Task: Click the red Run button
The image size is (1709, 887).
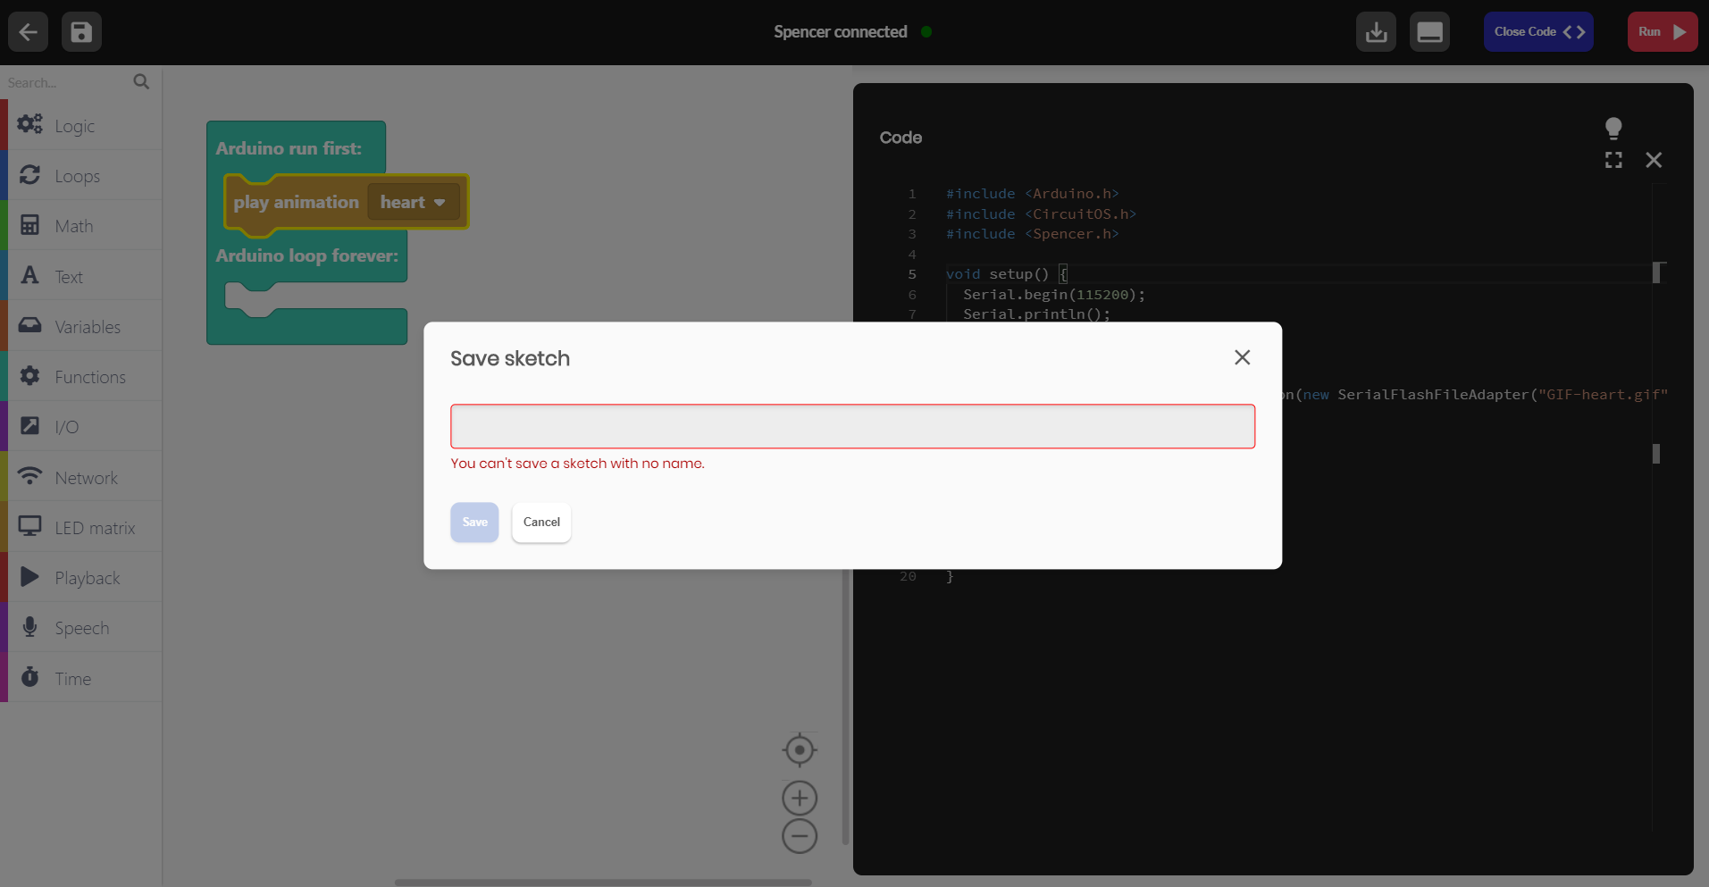Action: point(1663,32)
